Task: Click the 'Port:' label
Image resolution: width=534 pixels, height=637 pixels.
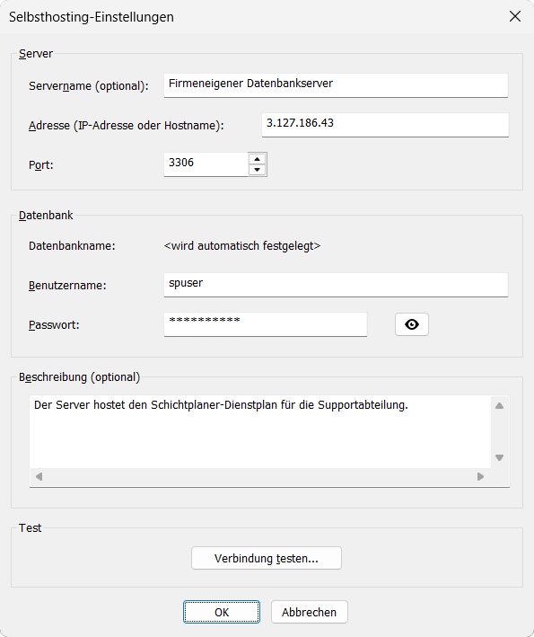Action: [41, 164]
